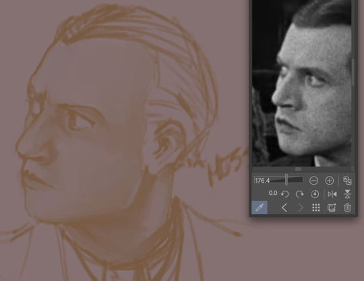
Task: Rotate the reference image right
Action: pyautogui.click(x=299, y=194)
